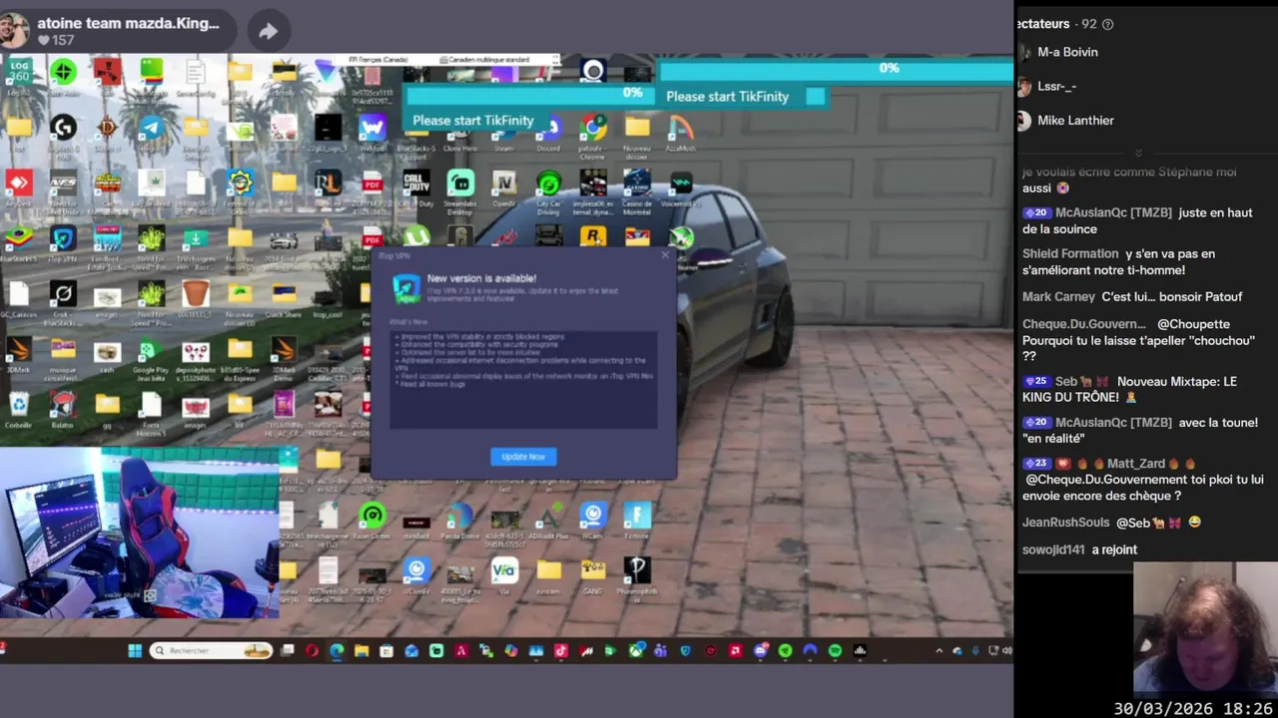This screenshot has height=718, width=1278.
Task: Close the iTop VPN update dialog
Action: 666,255
